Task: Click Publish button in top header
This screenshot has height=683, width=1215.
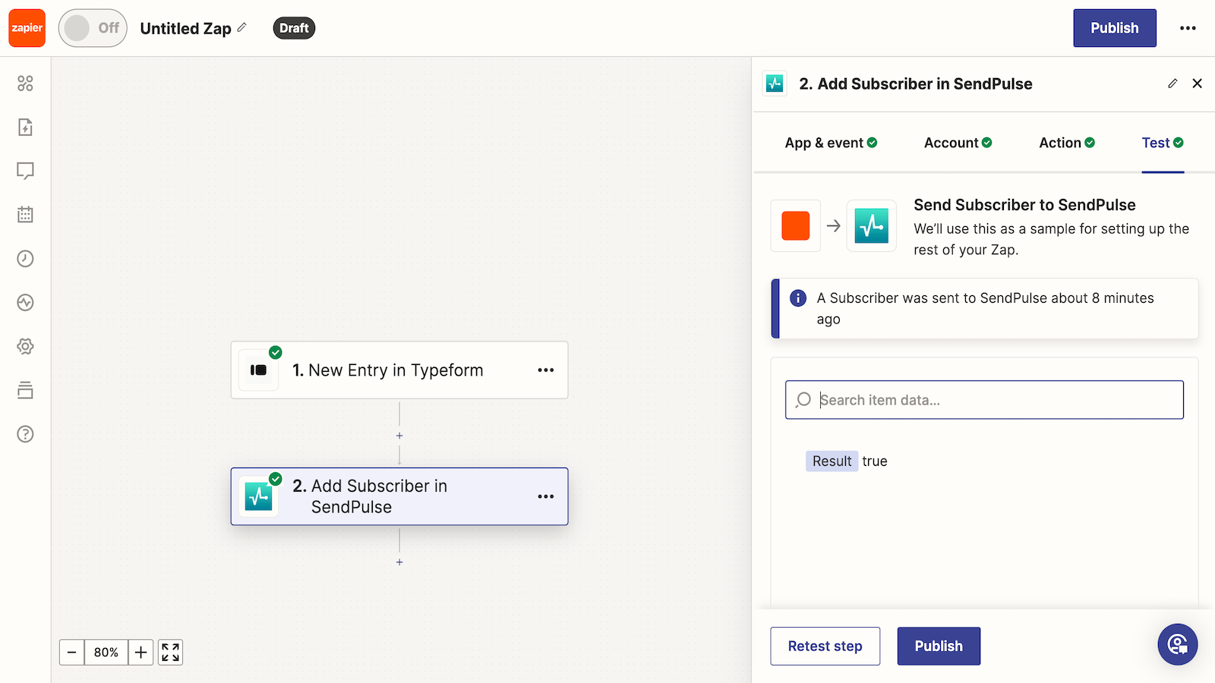Action: (1114, 28)
